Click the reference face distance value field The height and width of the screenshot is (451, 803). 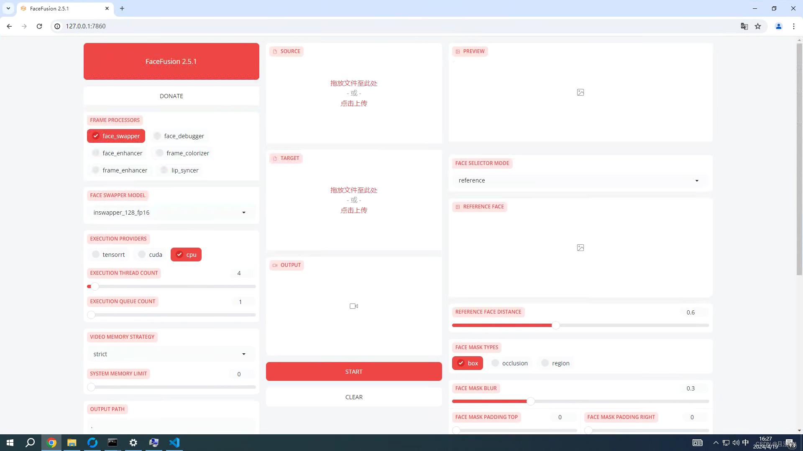click(695, 312)
